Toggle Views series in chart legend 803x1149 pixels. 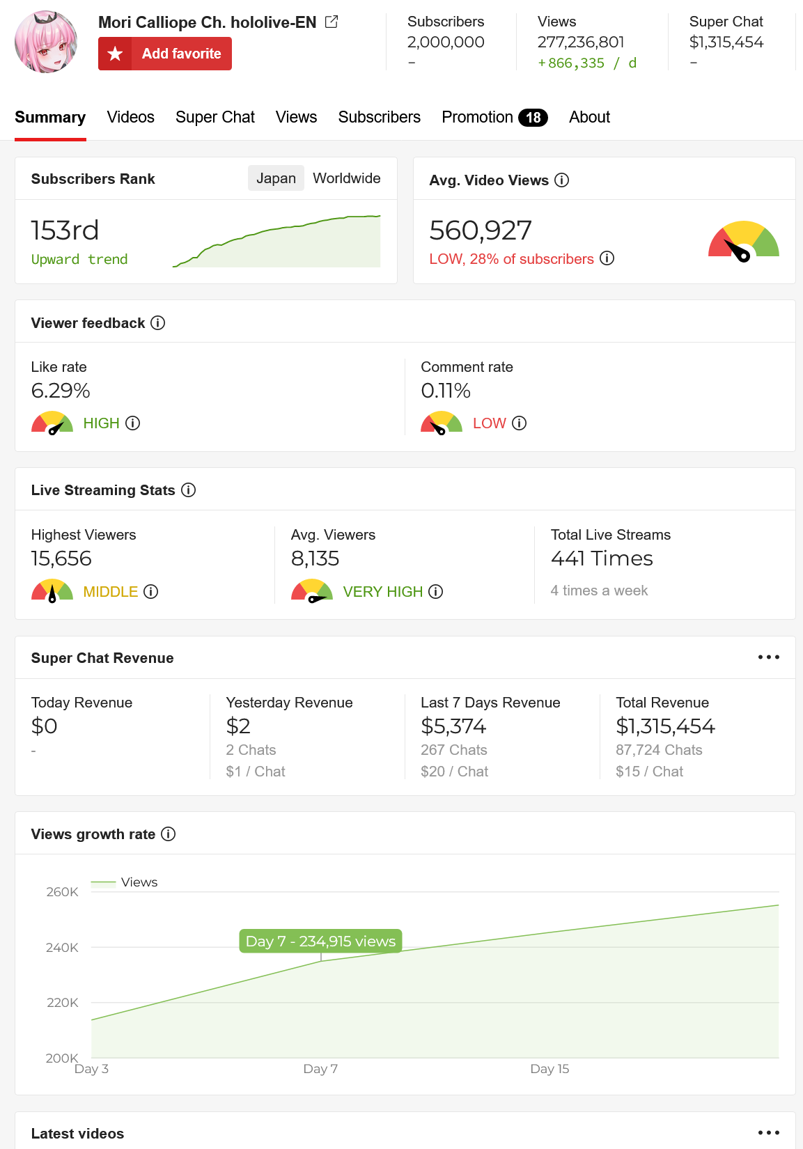coord(125,882)
